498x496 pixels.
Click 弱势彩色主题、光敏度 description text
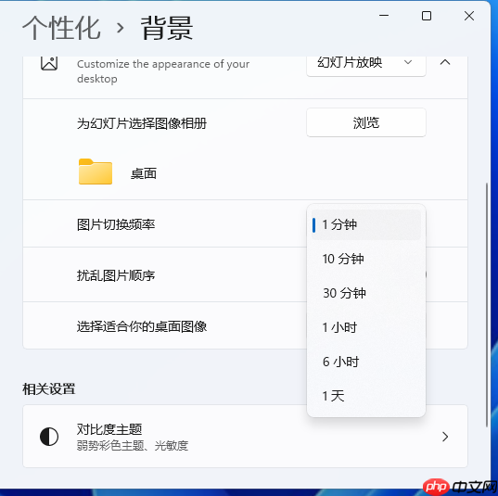(133, 446)
